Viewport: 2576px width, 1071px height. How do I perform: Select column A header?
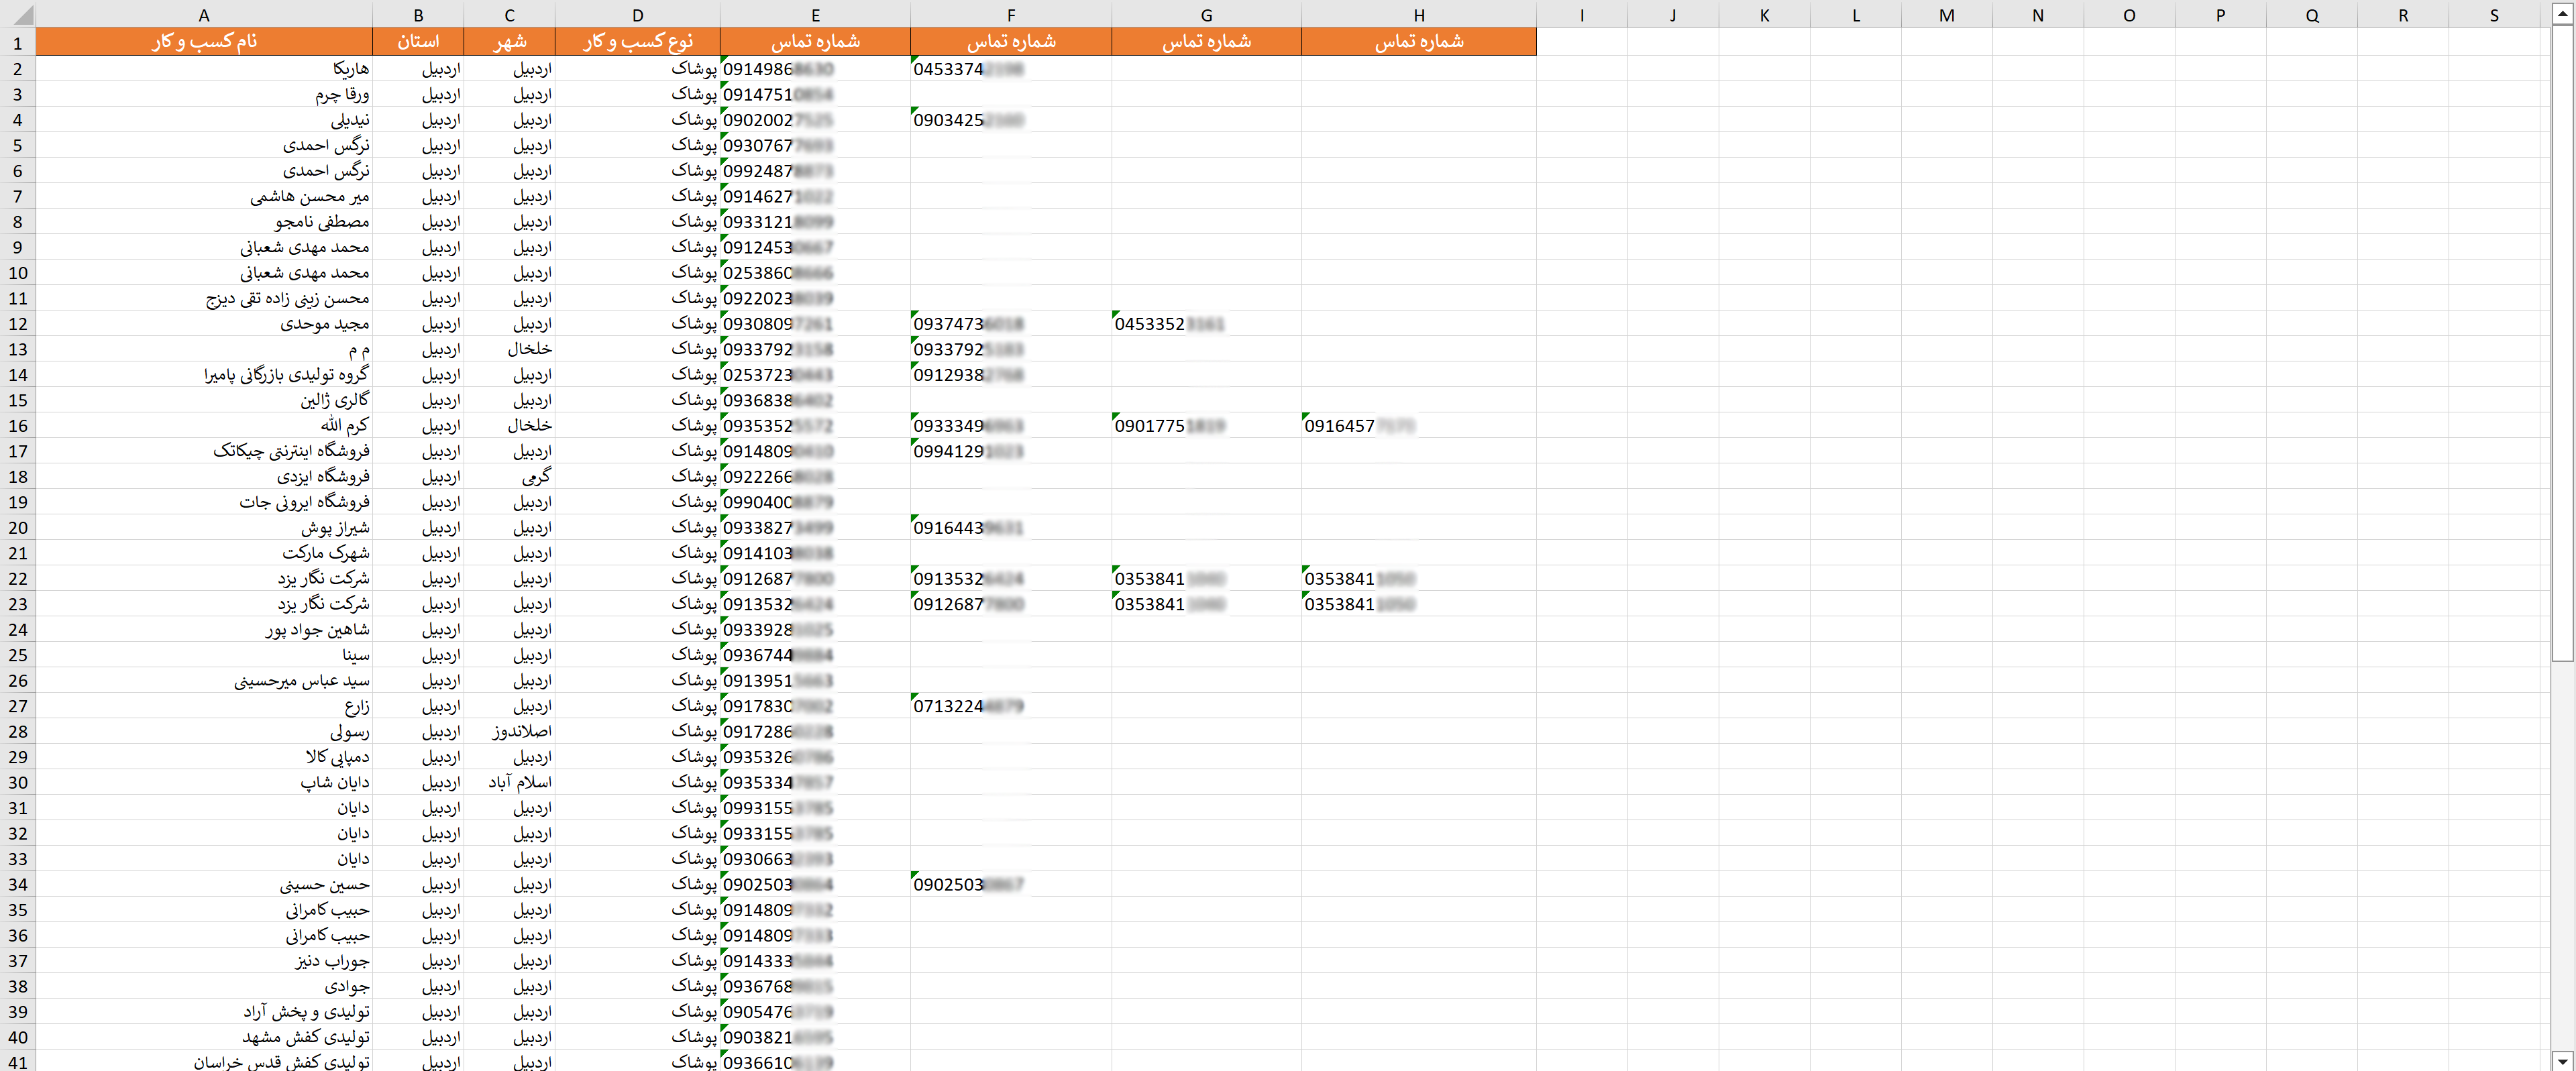point(204,14)
